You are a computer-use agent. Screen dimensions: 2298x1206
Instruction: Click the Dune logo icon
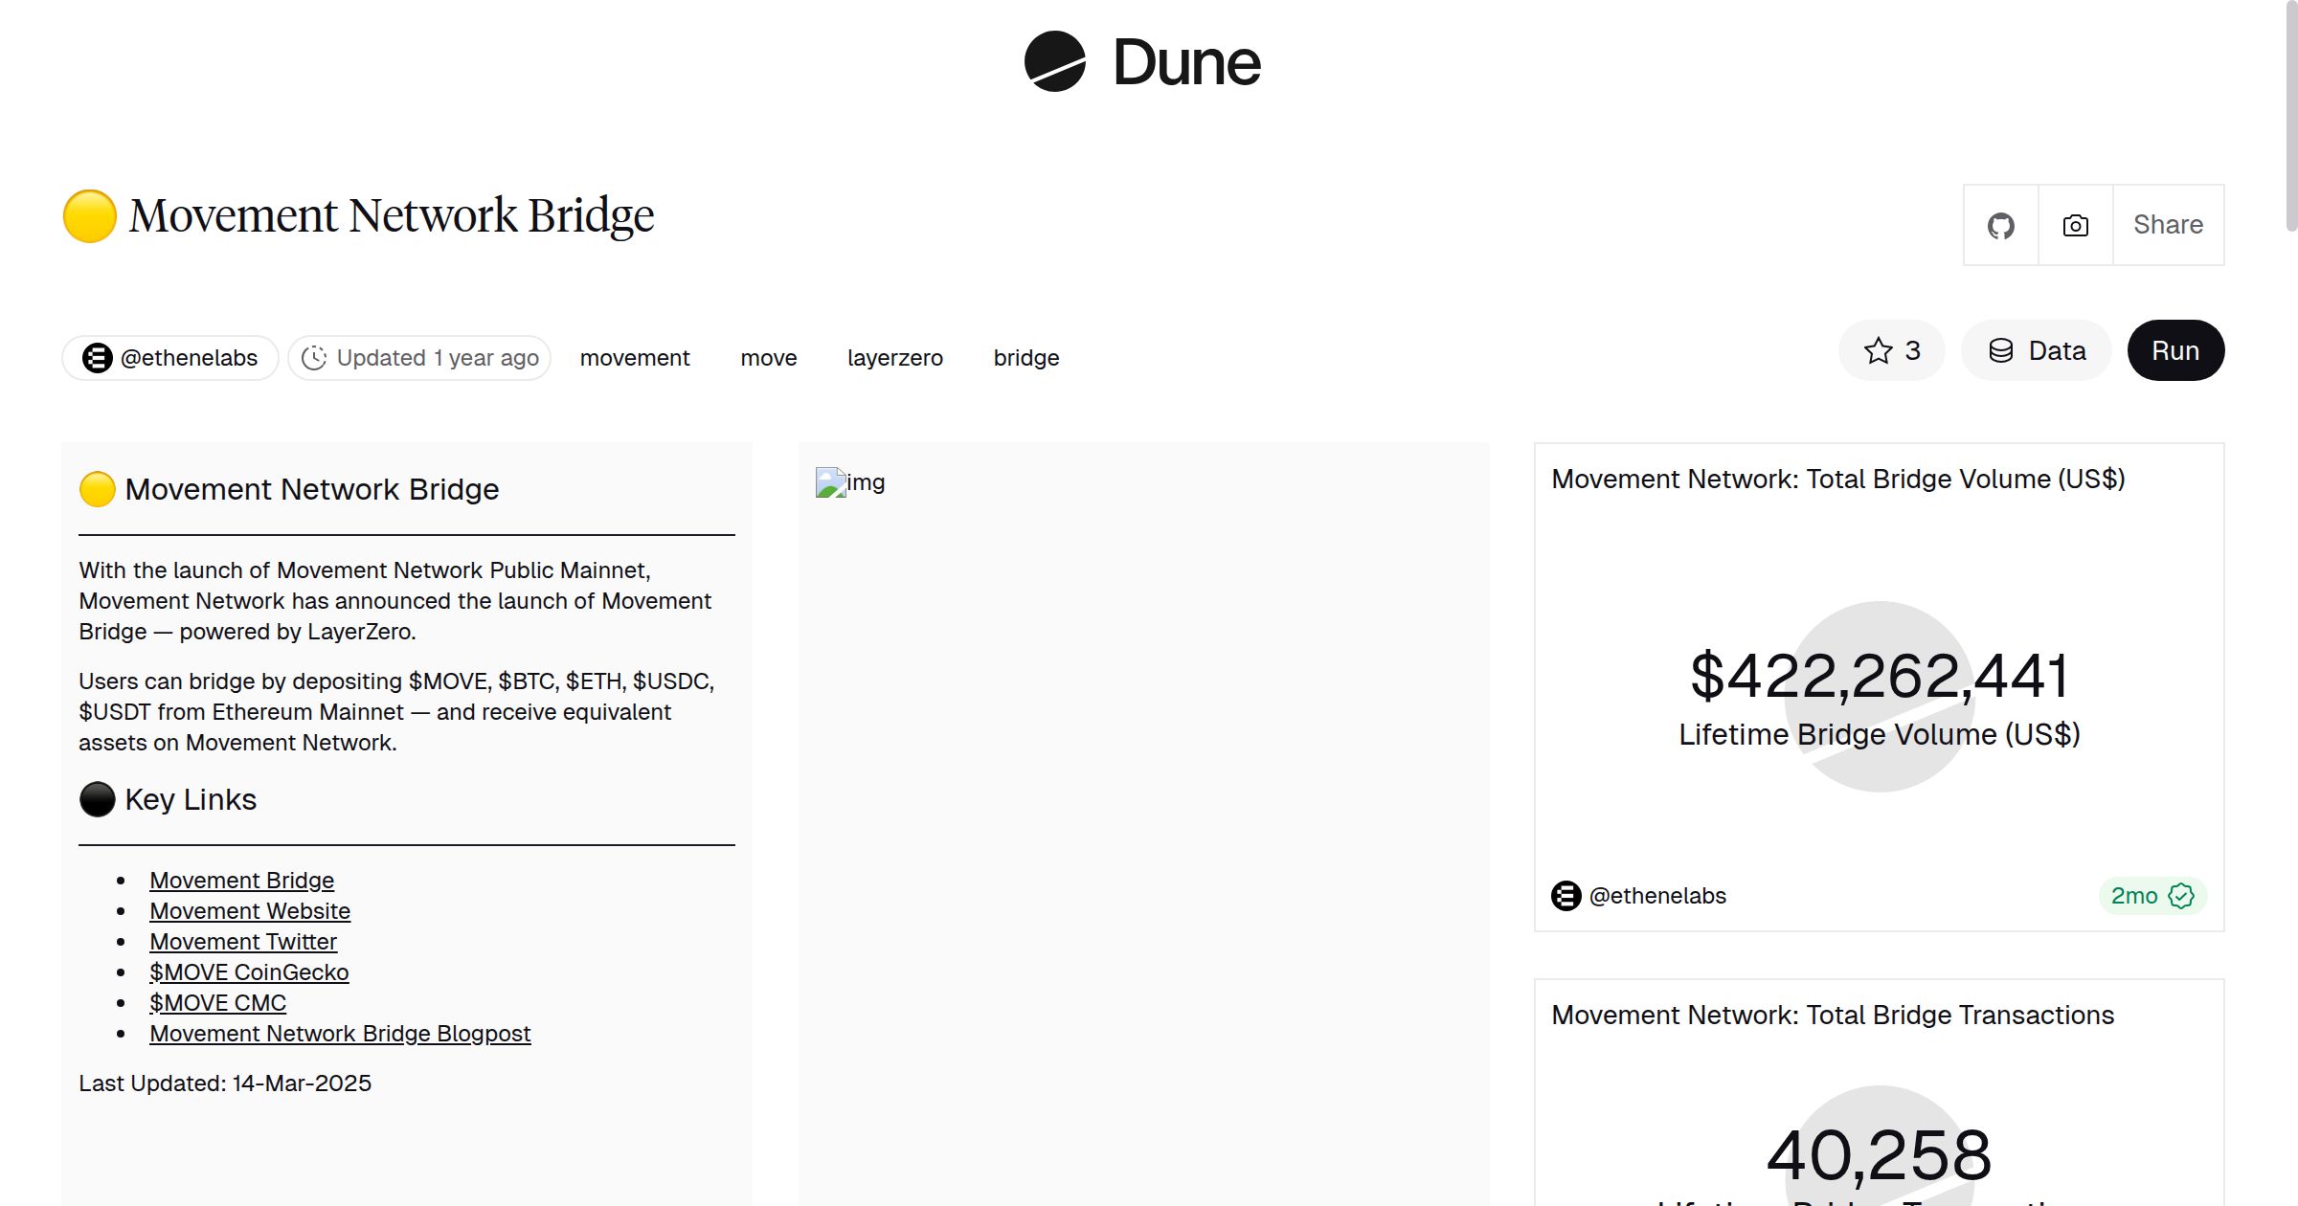1054,62
